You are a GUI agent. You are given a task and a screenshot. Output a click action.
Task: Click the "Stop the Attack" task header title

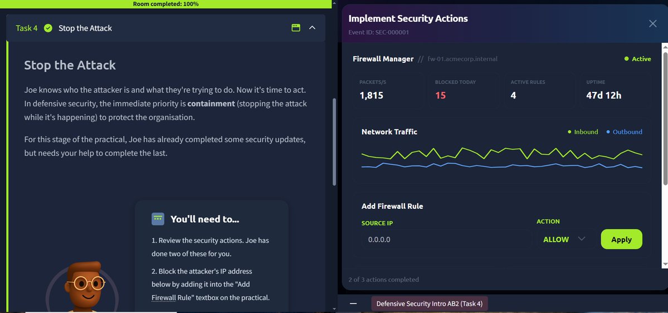point(85,28)
